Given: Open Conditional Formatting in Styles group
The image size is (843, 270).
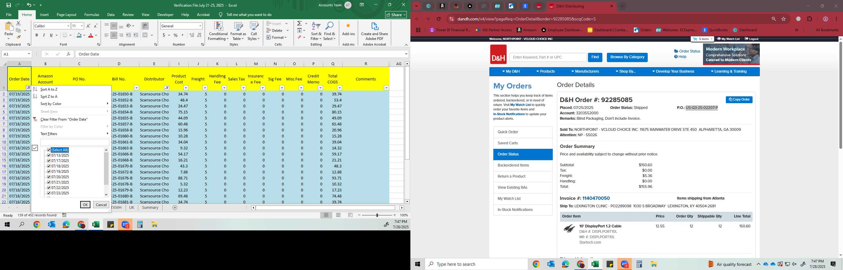Looking at the screenshot, I should (218, 31).
